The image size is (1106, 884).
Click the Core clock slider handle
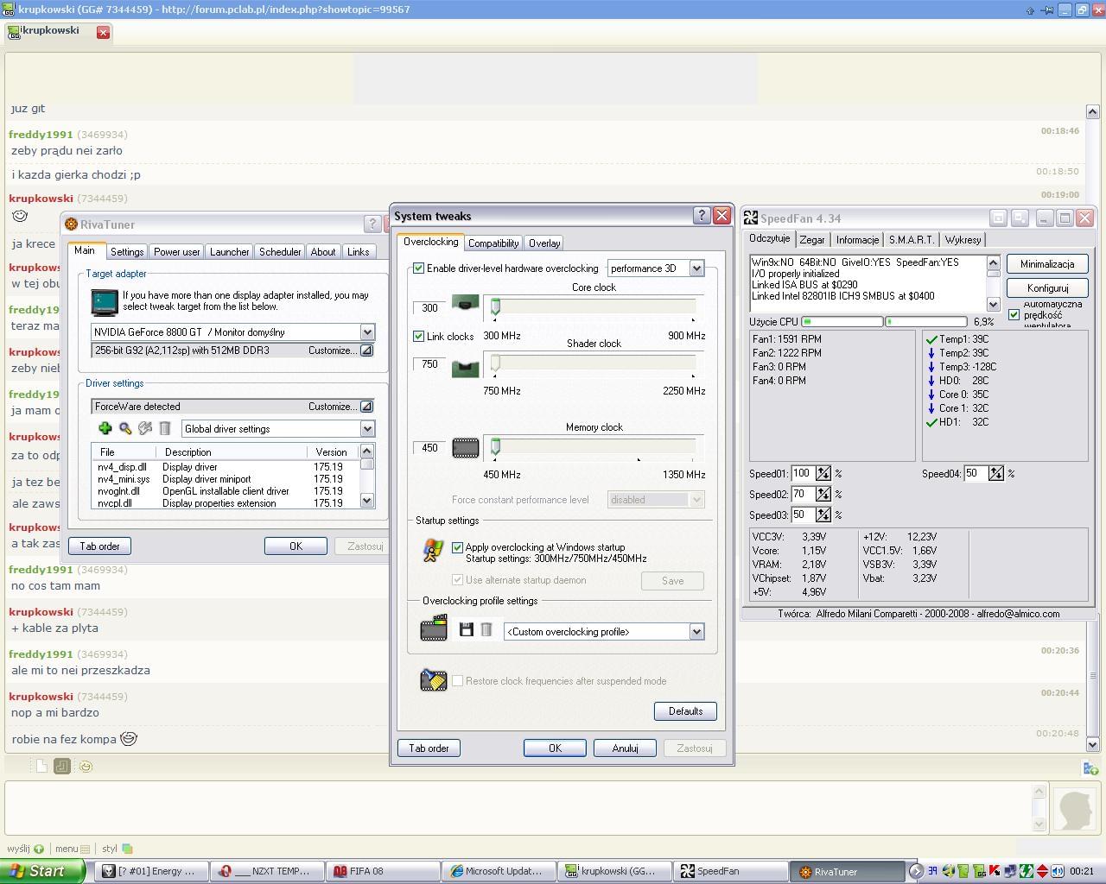click(496, 306)
